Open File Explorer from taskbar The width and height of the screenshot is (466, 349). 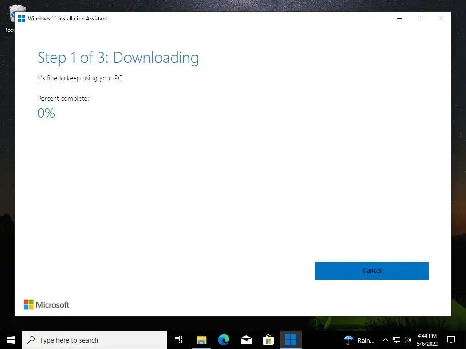point(201,340)
